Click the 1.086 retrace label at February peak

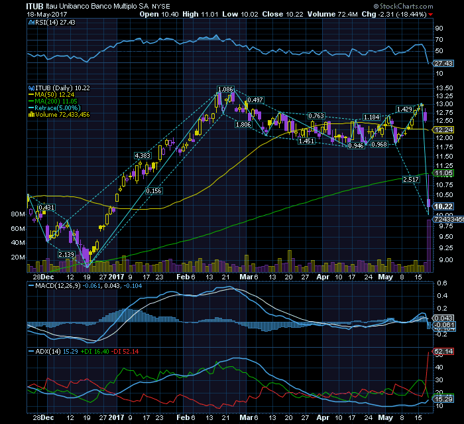click(225, 89)
